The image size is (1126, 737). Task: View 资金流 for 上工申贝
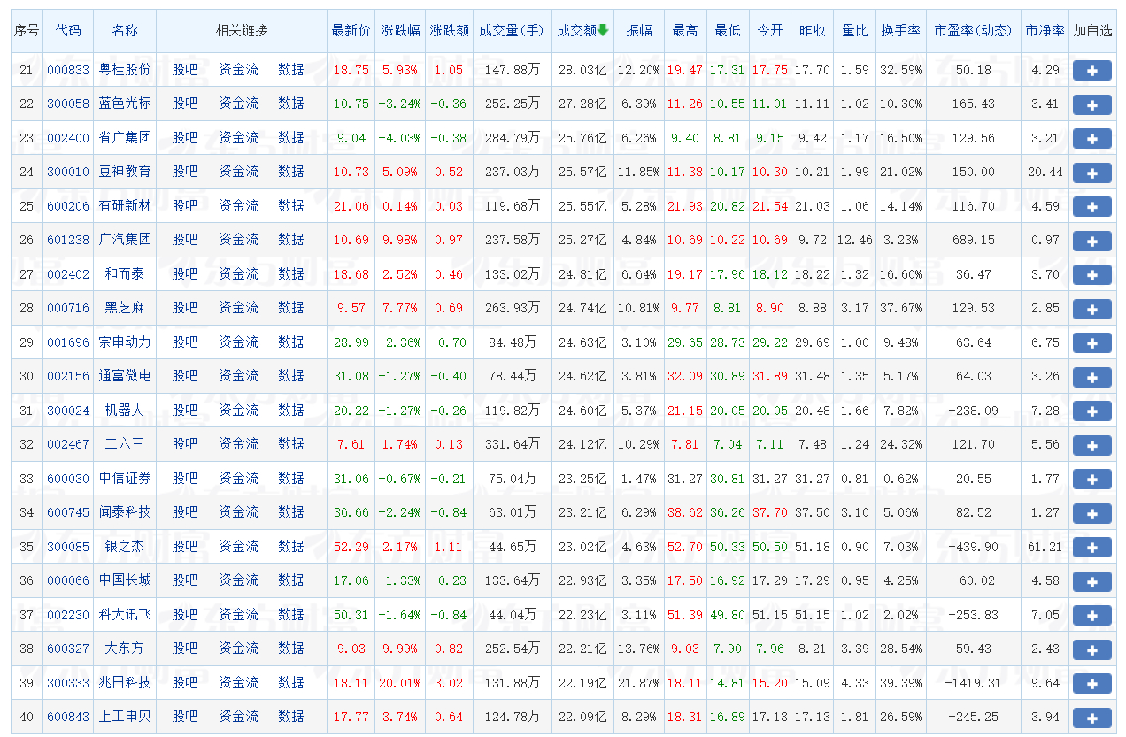(238, 717)
